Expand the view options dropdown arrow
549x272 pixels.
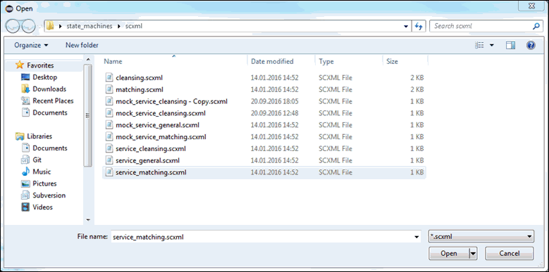492,46
